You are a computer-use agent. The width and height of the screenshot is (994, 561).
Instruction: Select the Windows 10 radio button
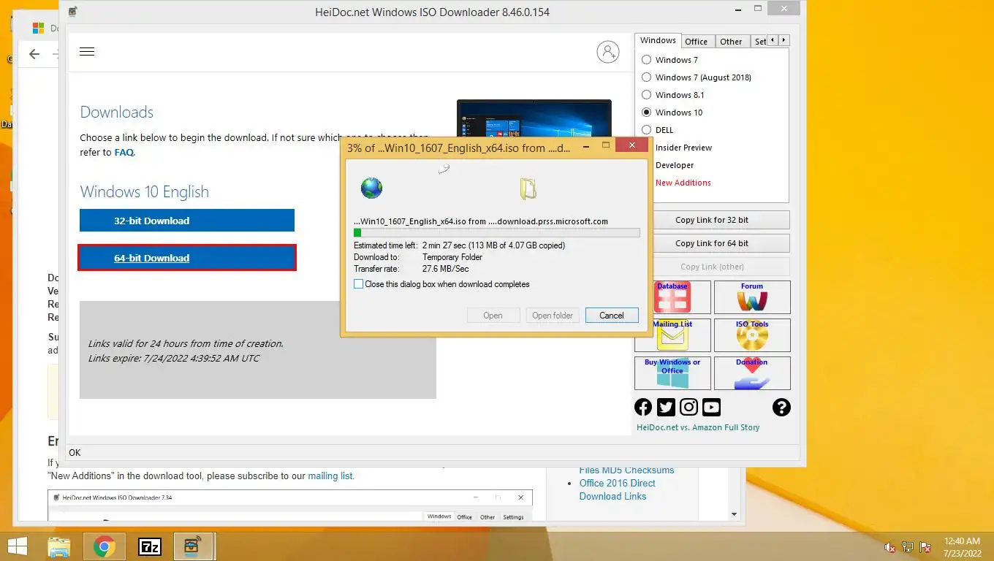pyautogui.click(x=646, y=112)
